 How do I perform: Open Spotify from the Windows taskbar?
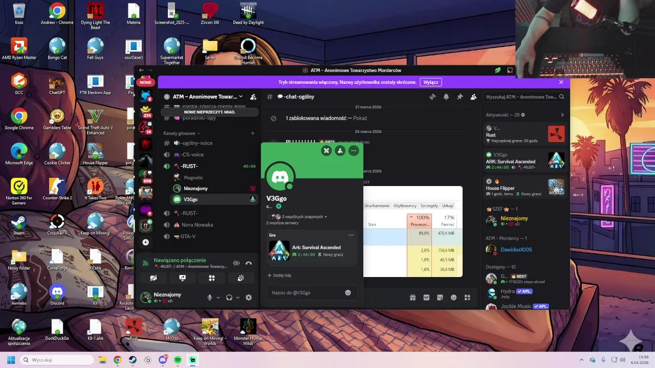[x=178, y=360]
